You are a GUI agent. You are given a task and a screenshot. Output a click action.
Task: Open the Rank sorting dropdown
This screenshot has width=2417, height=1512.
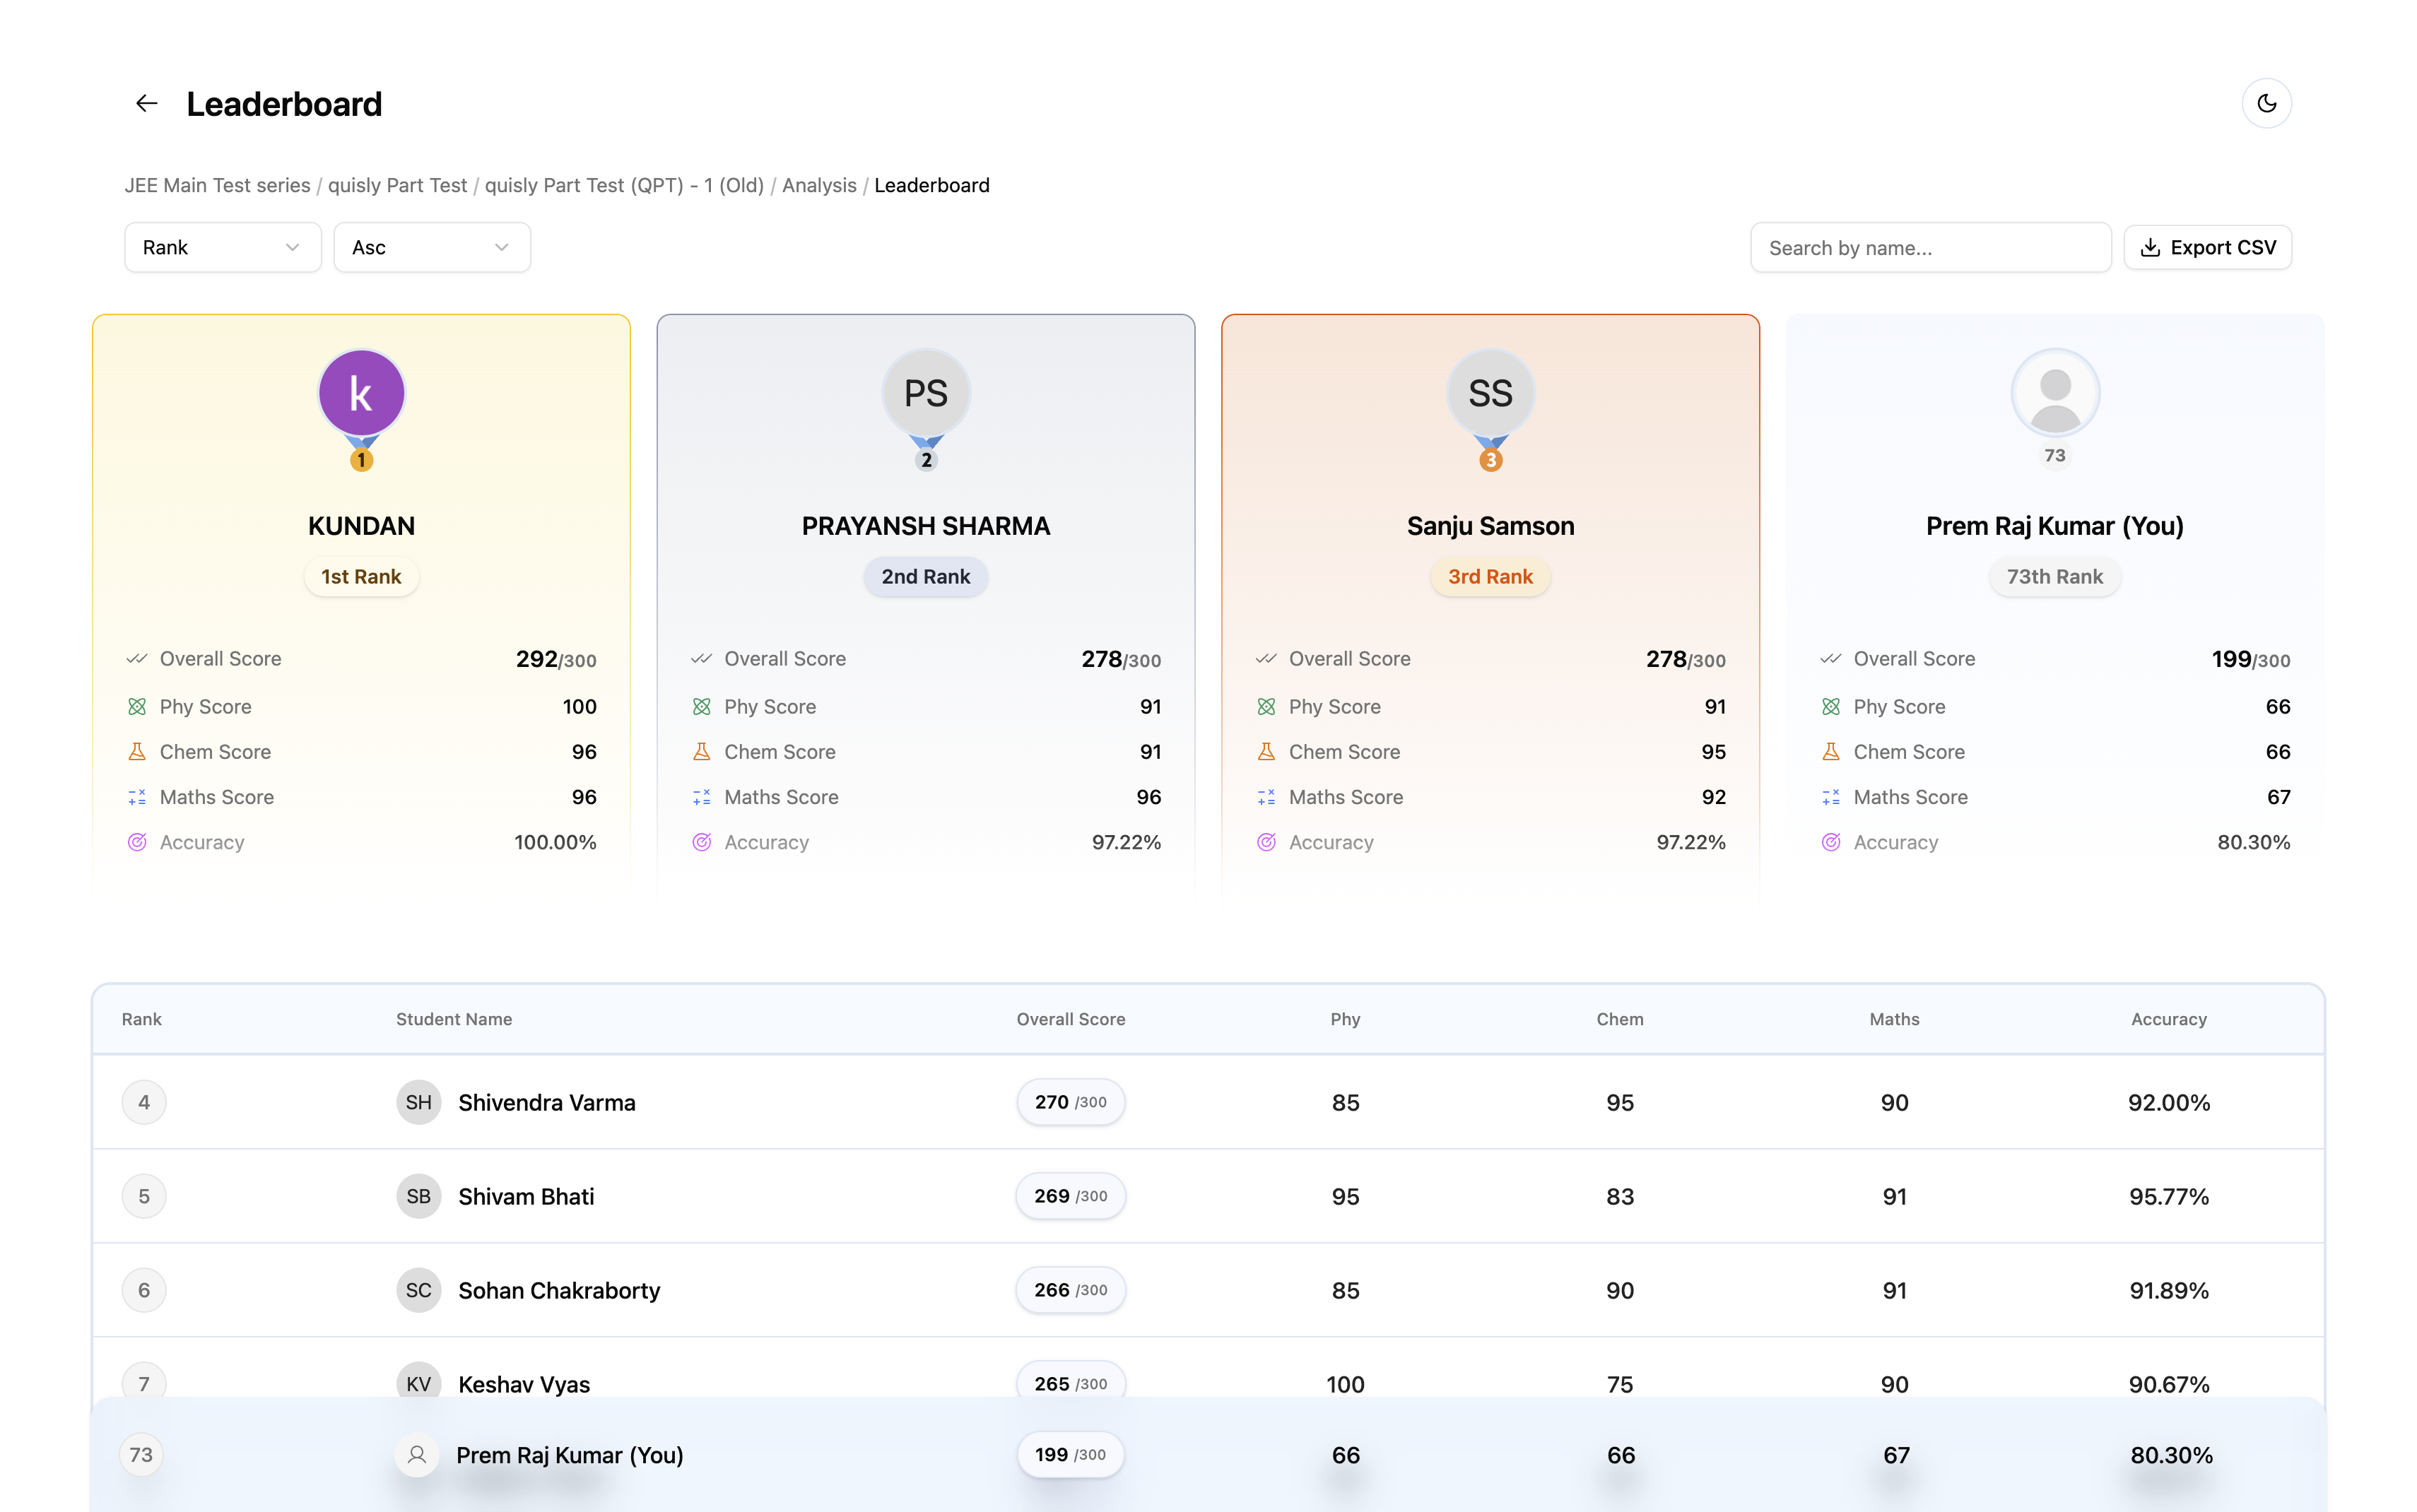point(222,247)
